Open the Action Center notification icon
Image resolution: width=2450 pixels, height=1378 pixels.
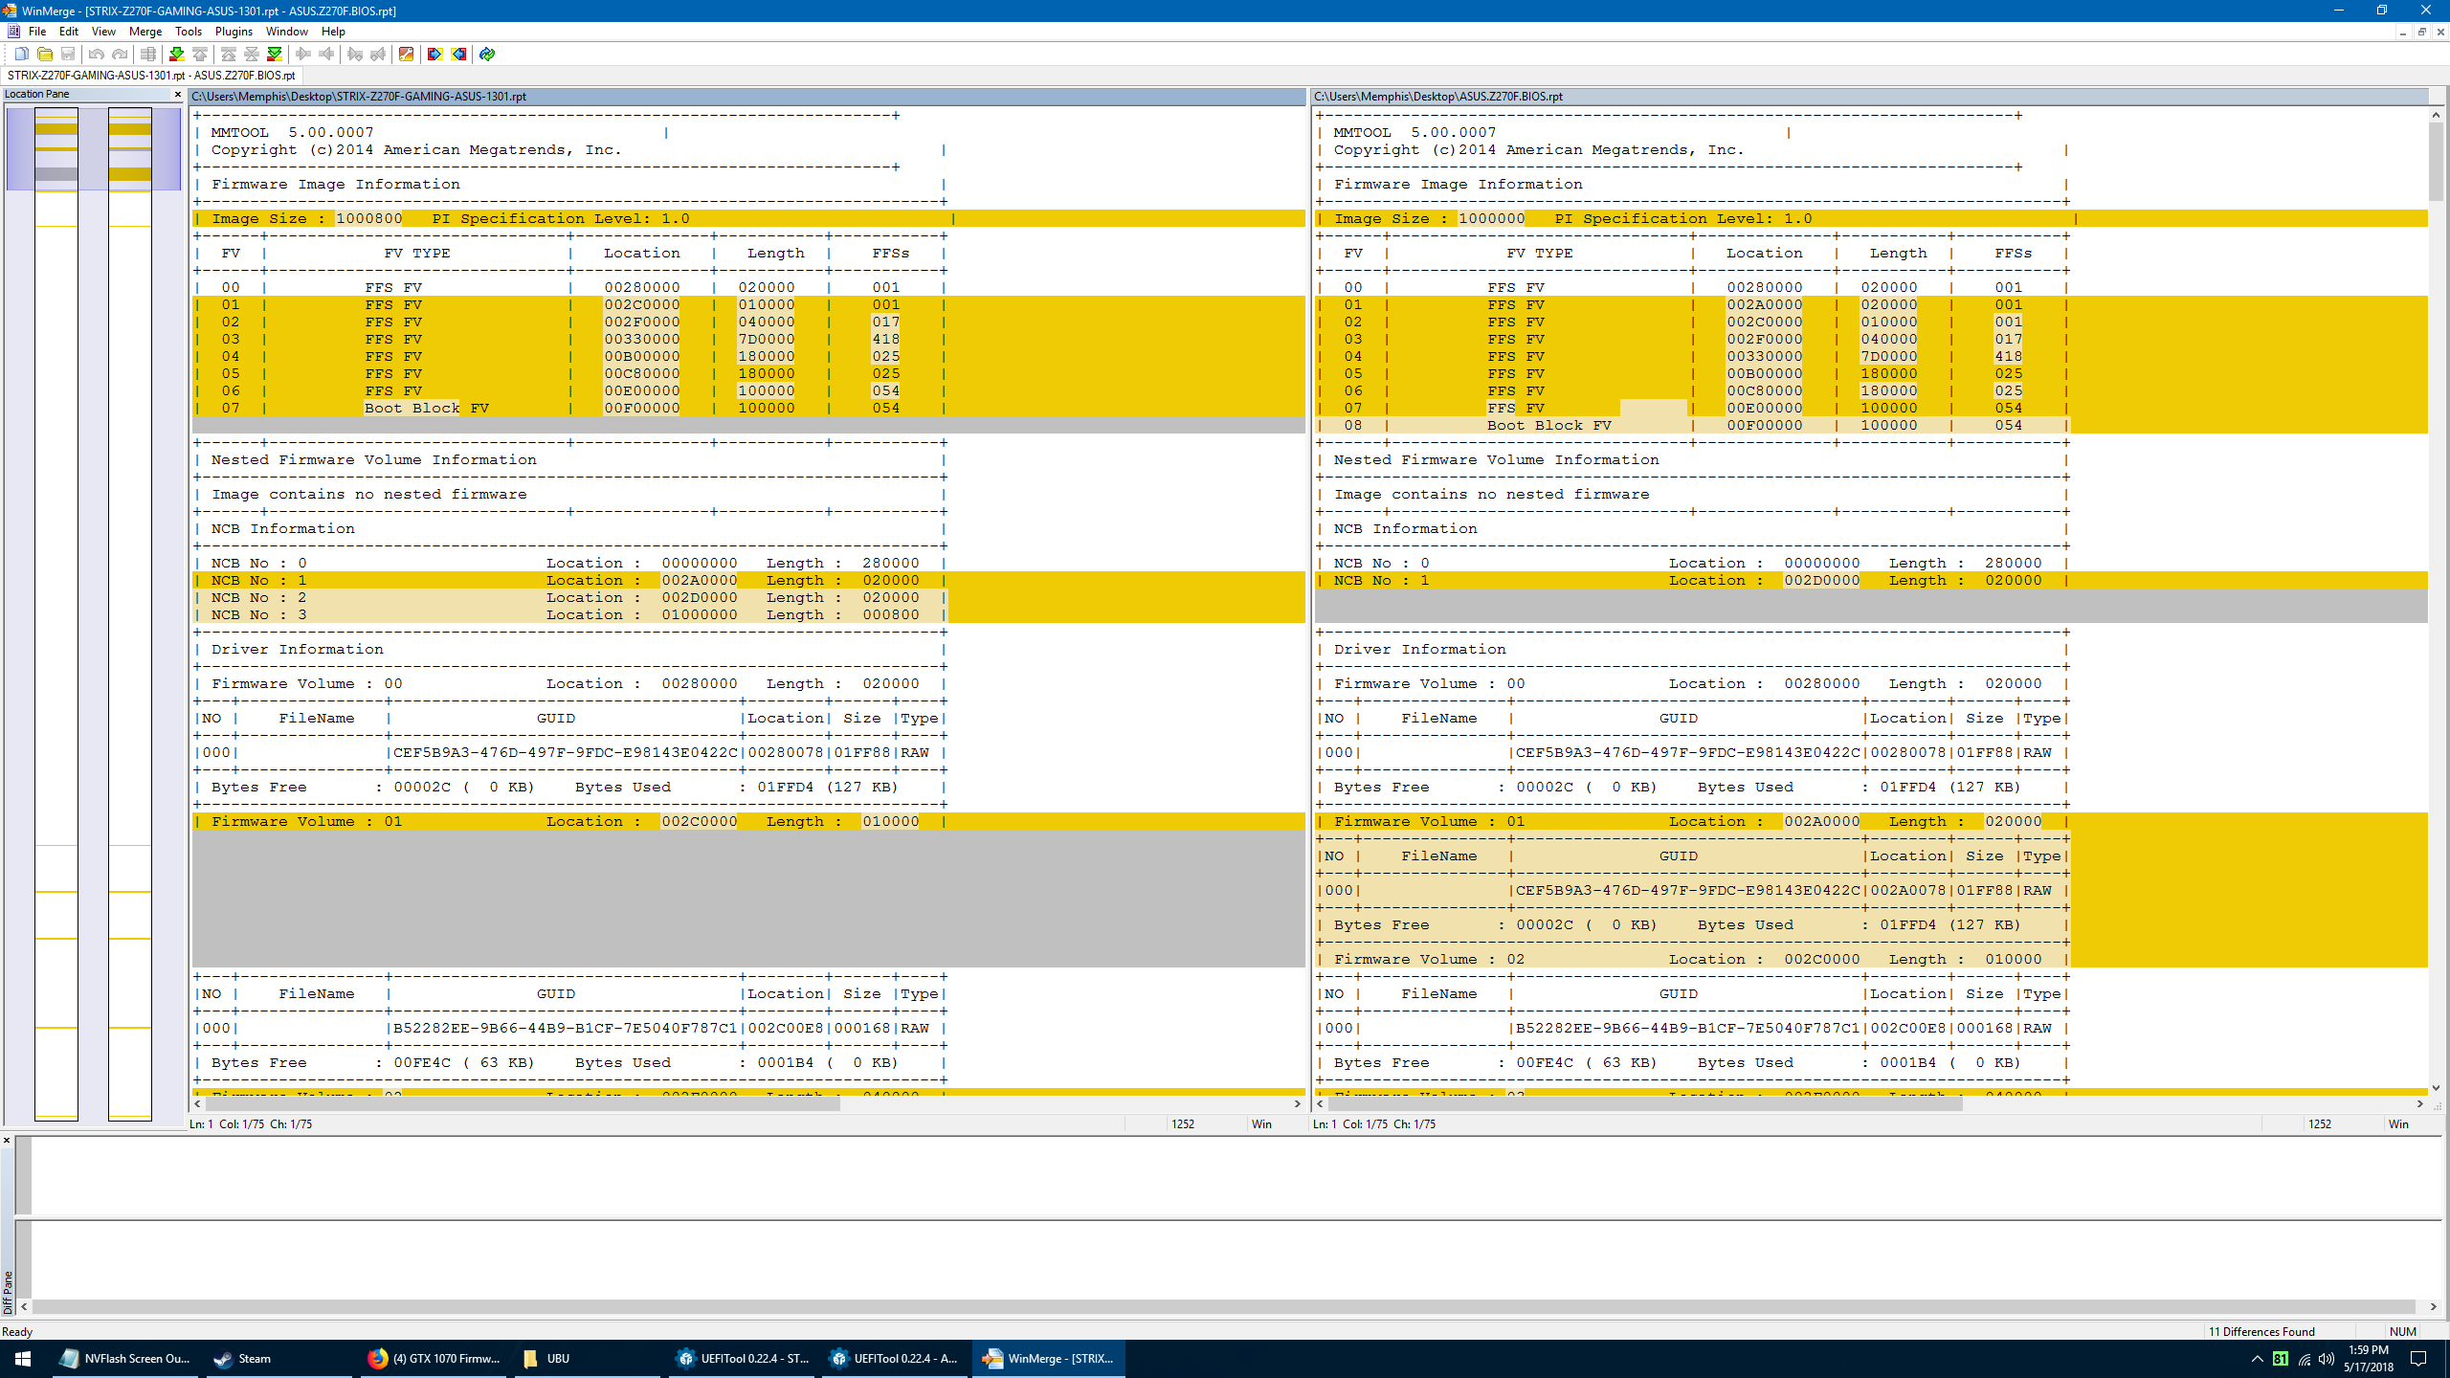2418,1359
